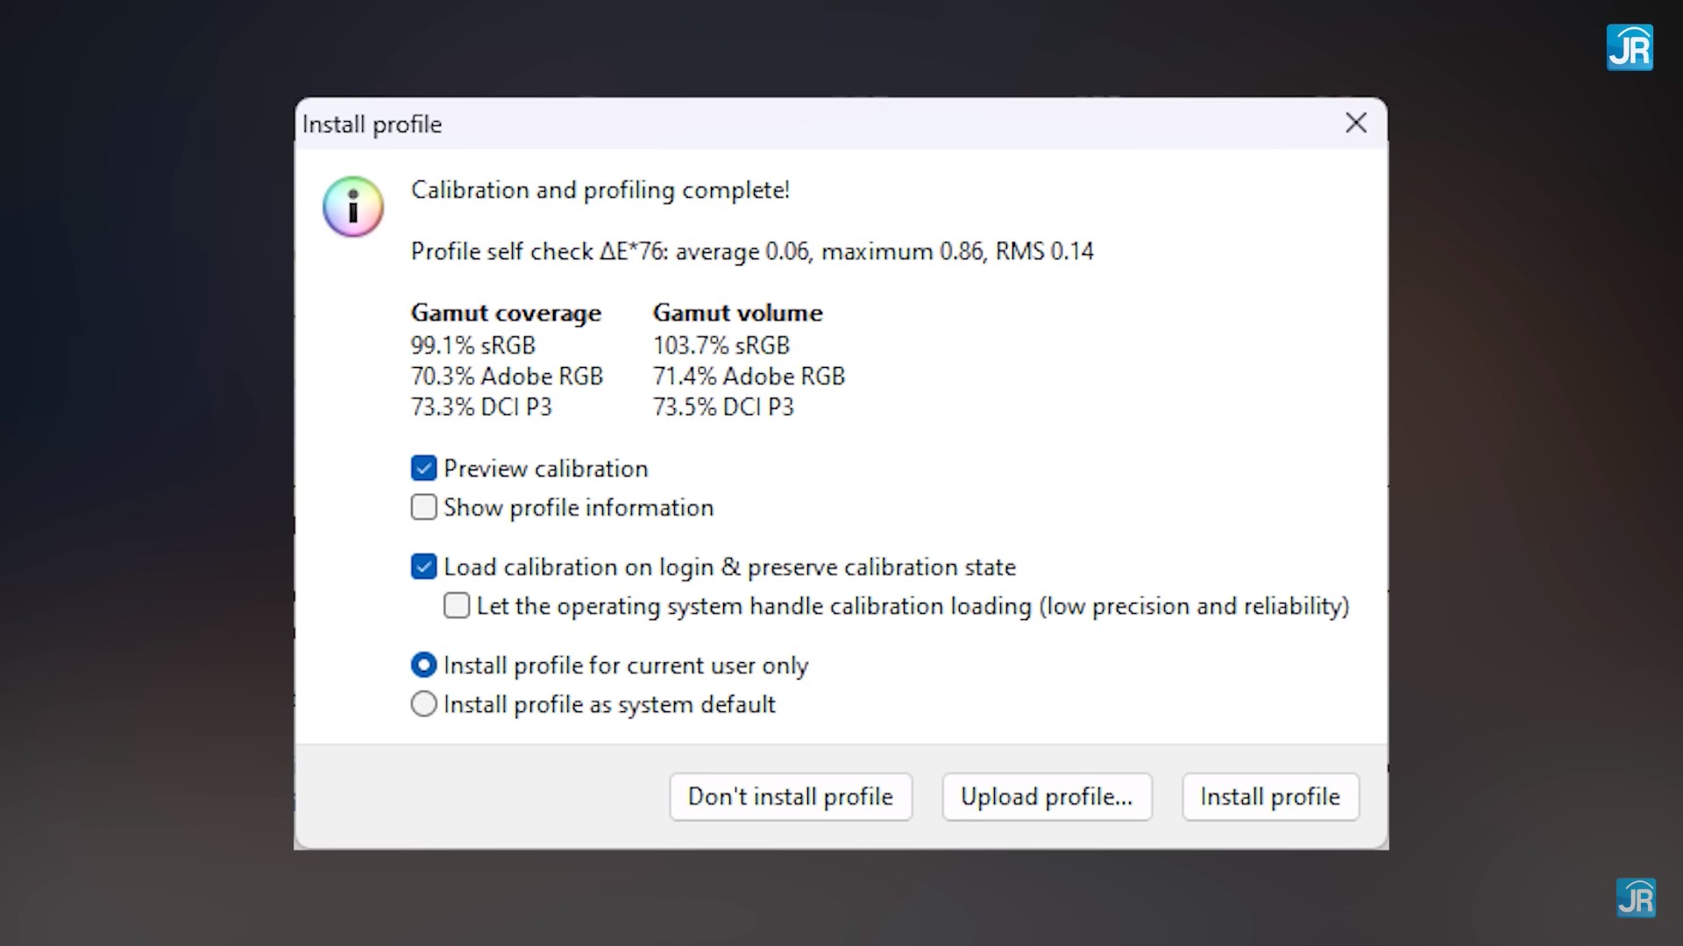Viewport: 1683px width, 946px height.
Task: Click the Gamut coverage heading
Action: pyautogui.click(x=506, y=313)
